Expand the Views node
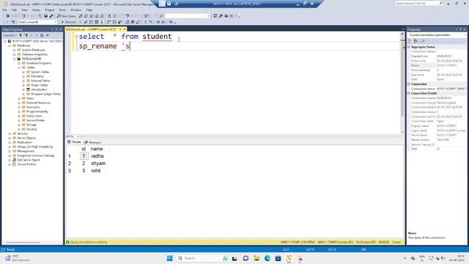Image resolution: width=469 pixels, height=264 pixels. click(x=19, y=98)
